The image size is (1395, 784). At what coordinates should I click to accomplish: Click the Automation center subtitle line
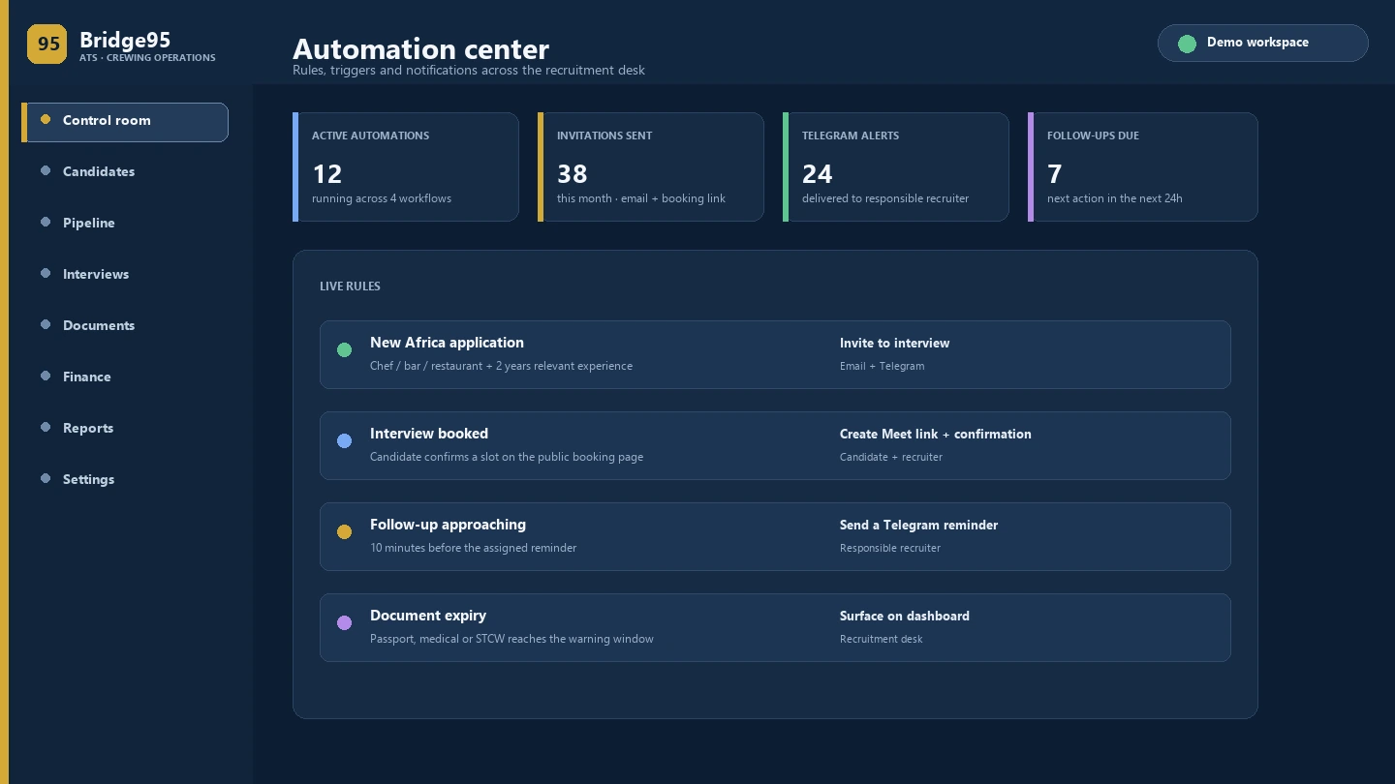point(469,70)
